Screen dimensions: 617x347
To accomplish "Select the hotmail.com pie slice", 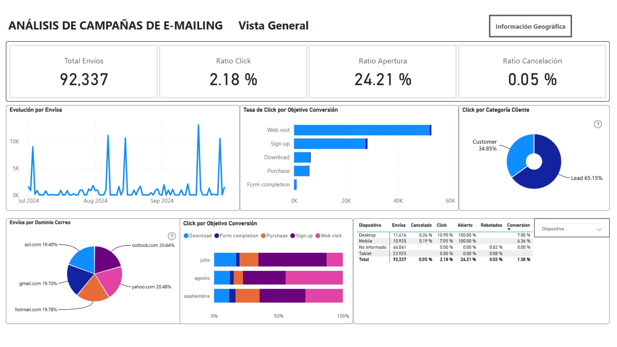I will tap(93, 291).
